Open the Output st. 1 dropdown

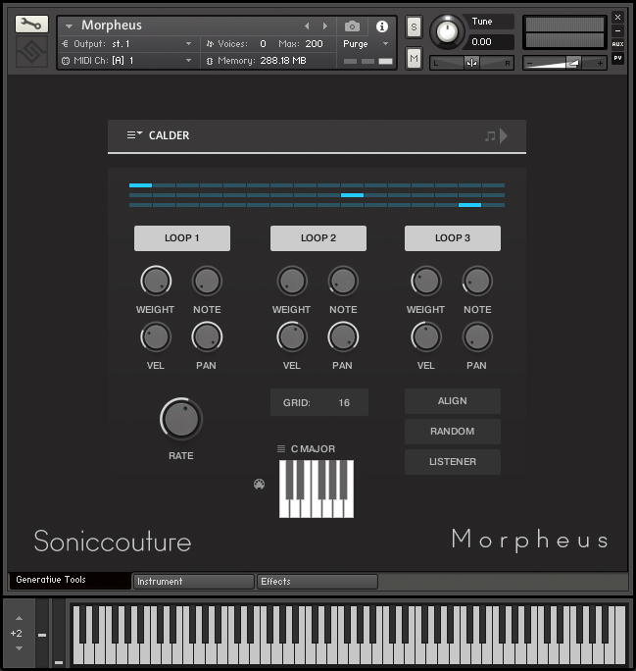(126, 43)
